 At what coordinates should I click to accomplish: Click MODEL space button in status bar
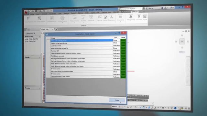tap(114, 106)
